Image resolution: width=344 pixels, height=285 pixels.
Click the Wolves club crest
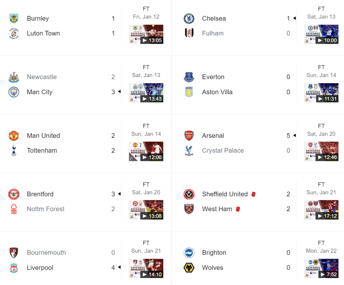click(189, 268)
